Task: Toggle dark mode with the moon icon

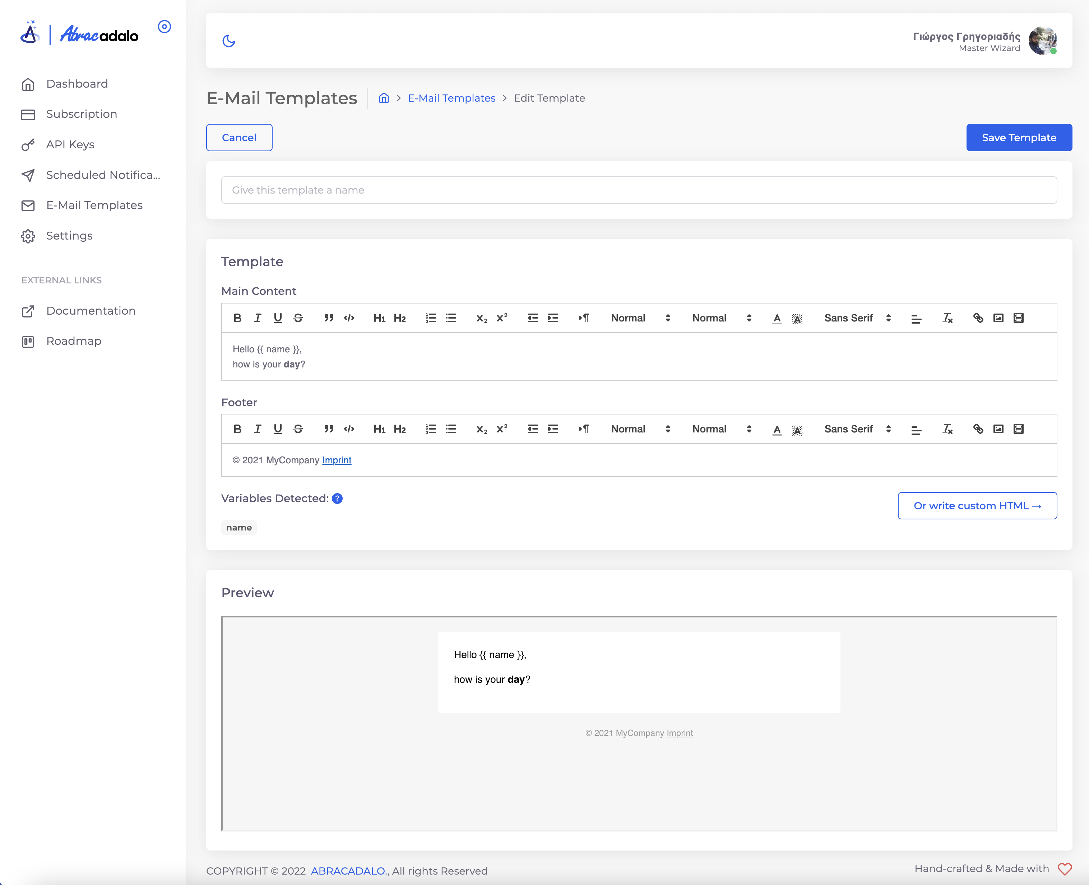Action: point(229,41)
